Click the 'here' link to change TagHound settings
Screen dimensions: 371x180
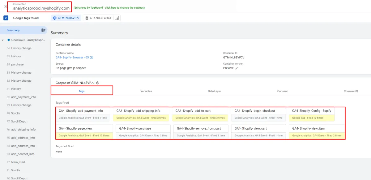[x=114, y=7]
